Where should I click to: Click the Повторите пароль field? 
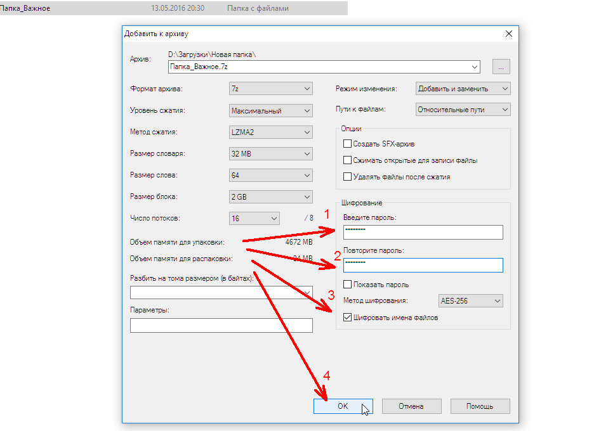pos(423,266)
